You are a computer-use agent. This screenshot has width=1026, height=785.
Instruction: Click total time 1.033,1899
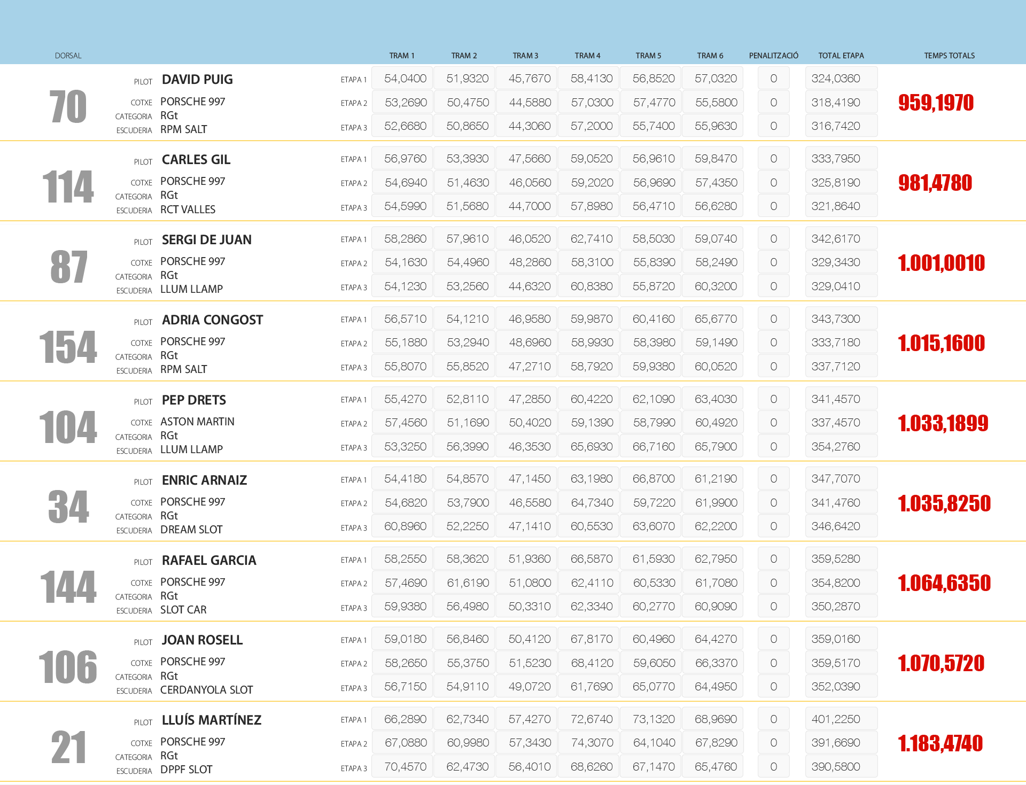click(x=943, y=423)
